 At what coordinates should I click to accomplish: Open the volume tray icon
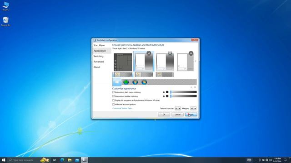271,160
